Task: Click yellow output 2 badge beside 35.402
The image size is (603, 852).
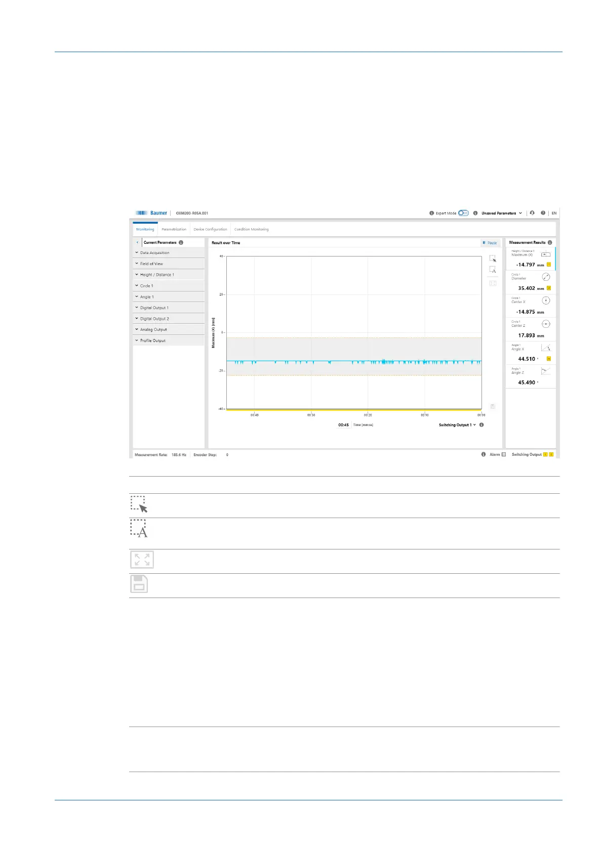Action: pyautogui.click(x=549, y=288)
